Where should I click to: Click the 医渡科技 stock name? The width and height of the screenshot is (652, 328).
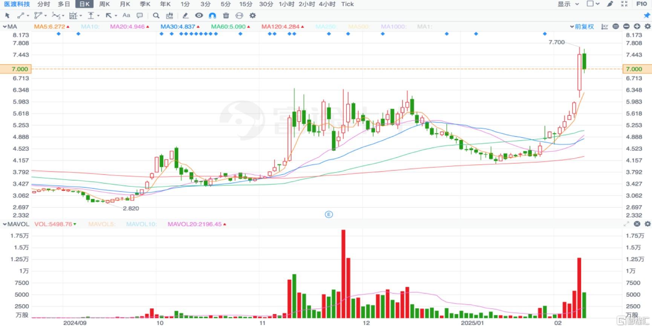17,4
